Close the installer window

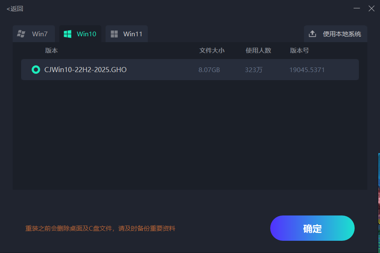(x=371, y=8)
